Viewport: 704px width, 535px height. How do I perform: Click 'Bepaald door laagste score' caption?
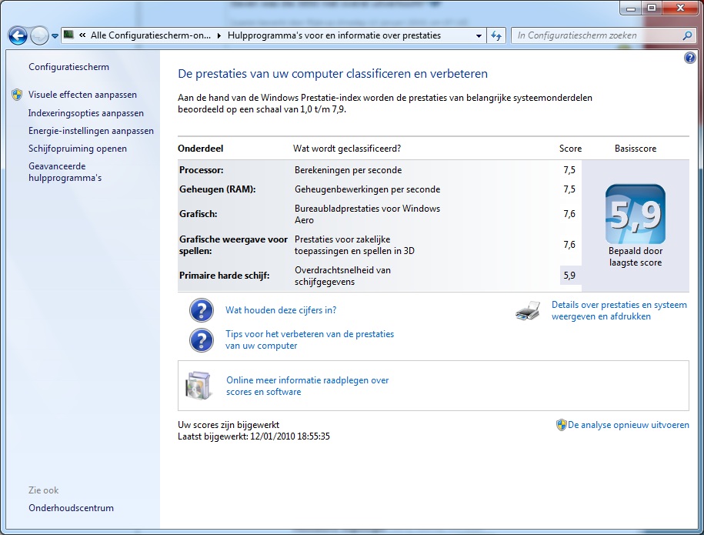(x=636, y=256)
